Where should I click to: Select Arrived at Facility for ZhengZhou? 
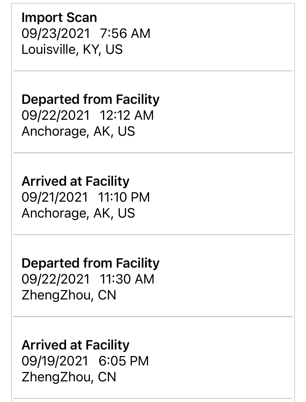[x=75, y=345]
